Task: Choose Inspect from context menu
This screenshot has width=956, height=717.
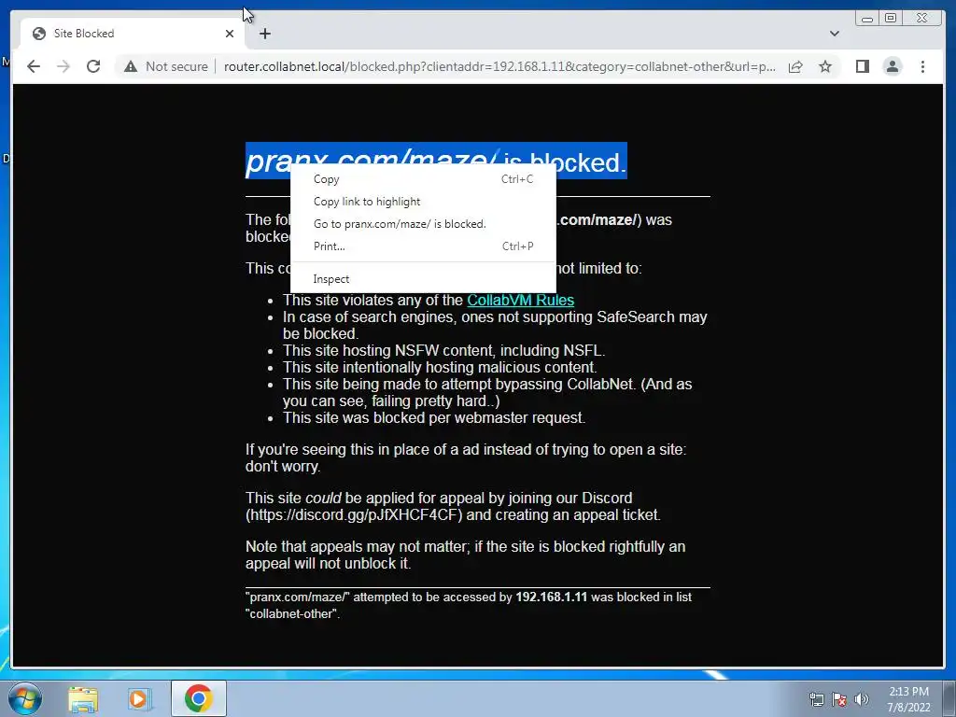Action: pyautogui.click(x=423, y=278)
